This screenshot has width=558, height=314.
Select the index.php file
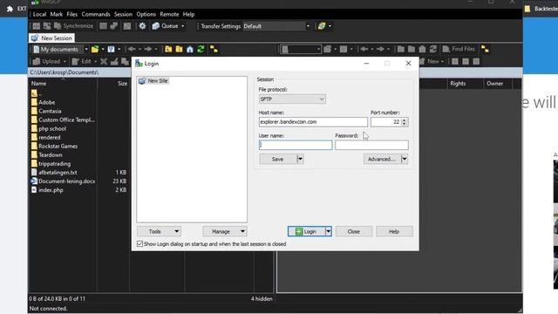51,190
